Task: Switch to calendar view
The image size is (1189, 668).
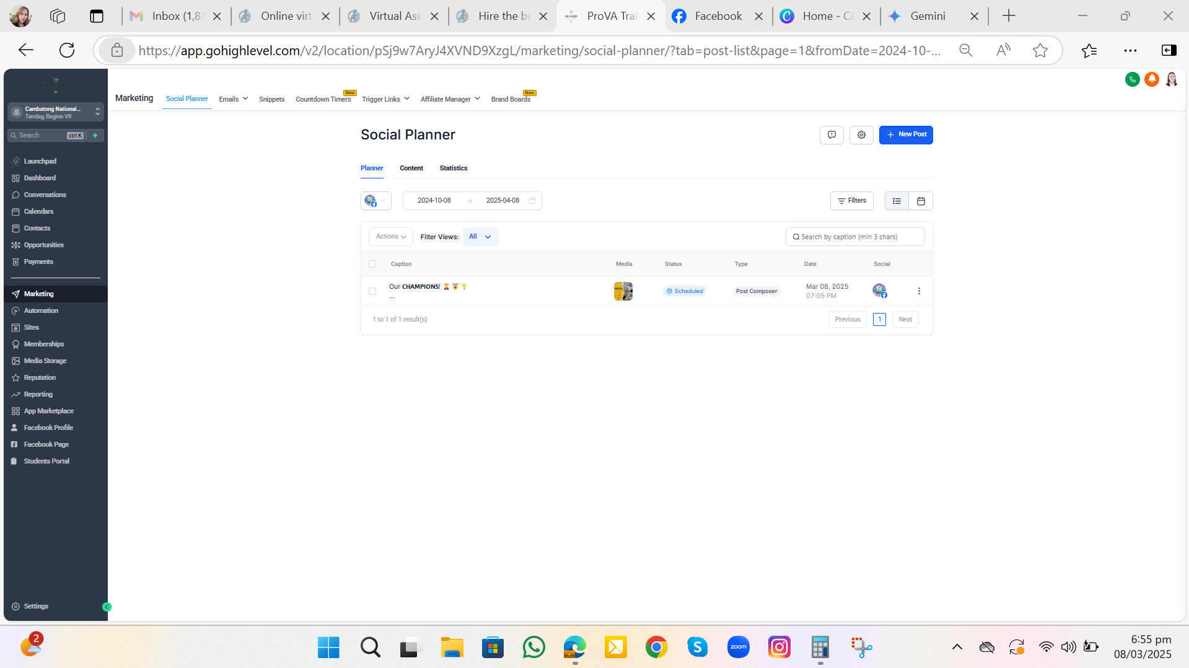Action: [921, 201]
